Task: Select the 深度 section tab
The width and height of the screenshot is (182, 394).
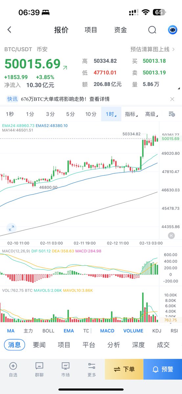Action: point(138,345)
